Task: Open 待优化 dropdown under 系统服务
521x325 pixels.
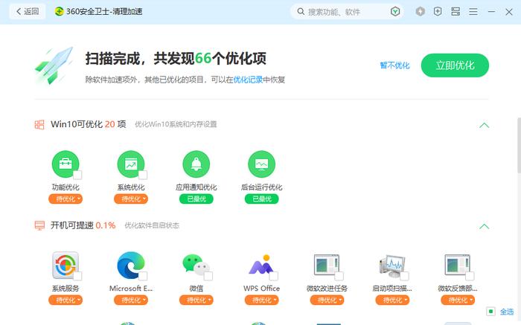Action: pos(65,300)
